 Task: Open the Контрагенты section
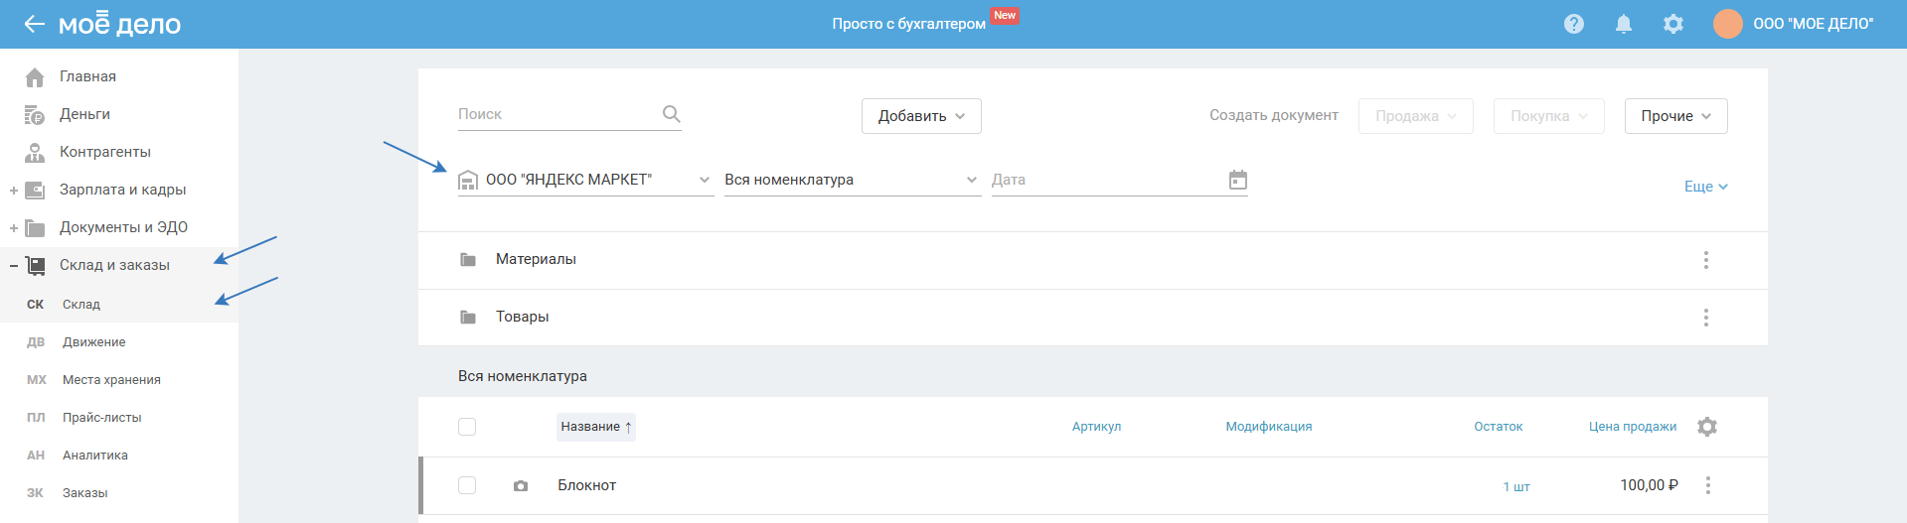coord(105,152)
